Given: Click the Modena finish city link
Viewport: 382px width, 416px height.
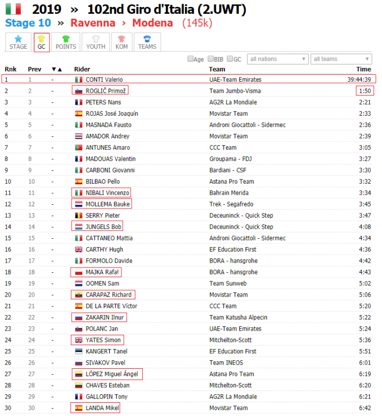Looking at the screenshot, I should pos(153,23).
